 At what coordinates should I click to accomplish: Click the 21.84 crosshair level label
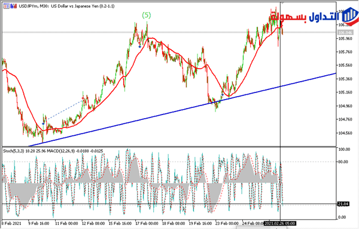click(343, 204)
